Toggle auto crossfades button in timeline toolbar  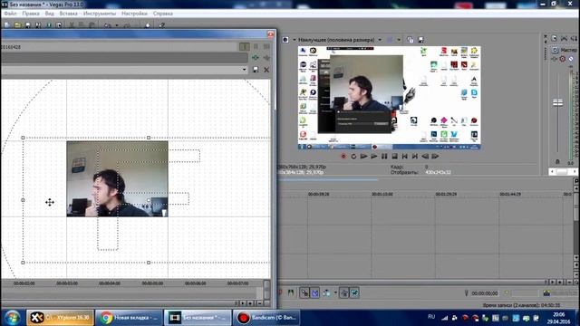pos(314,293)
